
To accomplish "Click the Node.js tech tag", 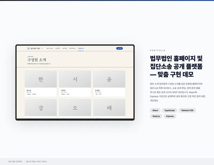I will (x=156, y=116).
